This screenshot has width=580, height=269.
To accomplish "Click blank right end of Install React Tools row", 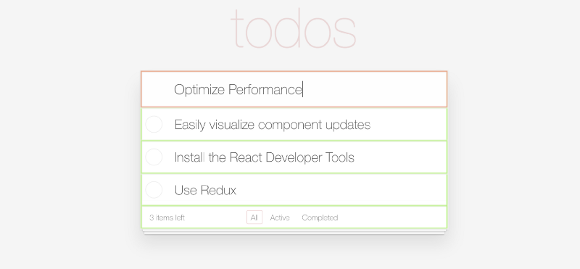I will pyautogui.click(x=400, y=157).
